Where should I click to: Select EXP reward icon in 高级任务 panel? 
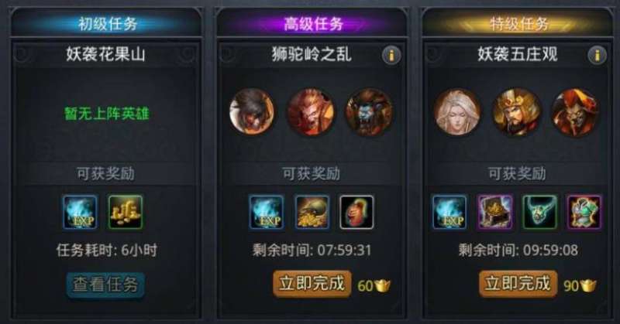click(x=266, y=212)
